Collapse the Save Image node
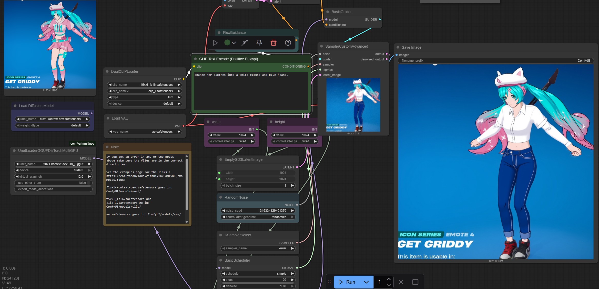This screenshot has height=289, width=599. point(398,47)
